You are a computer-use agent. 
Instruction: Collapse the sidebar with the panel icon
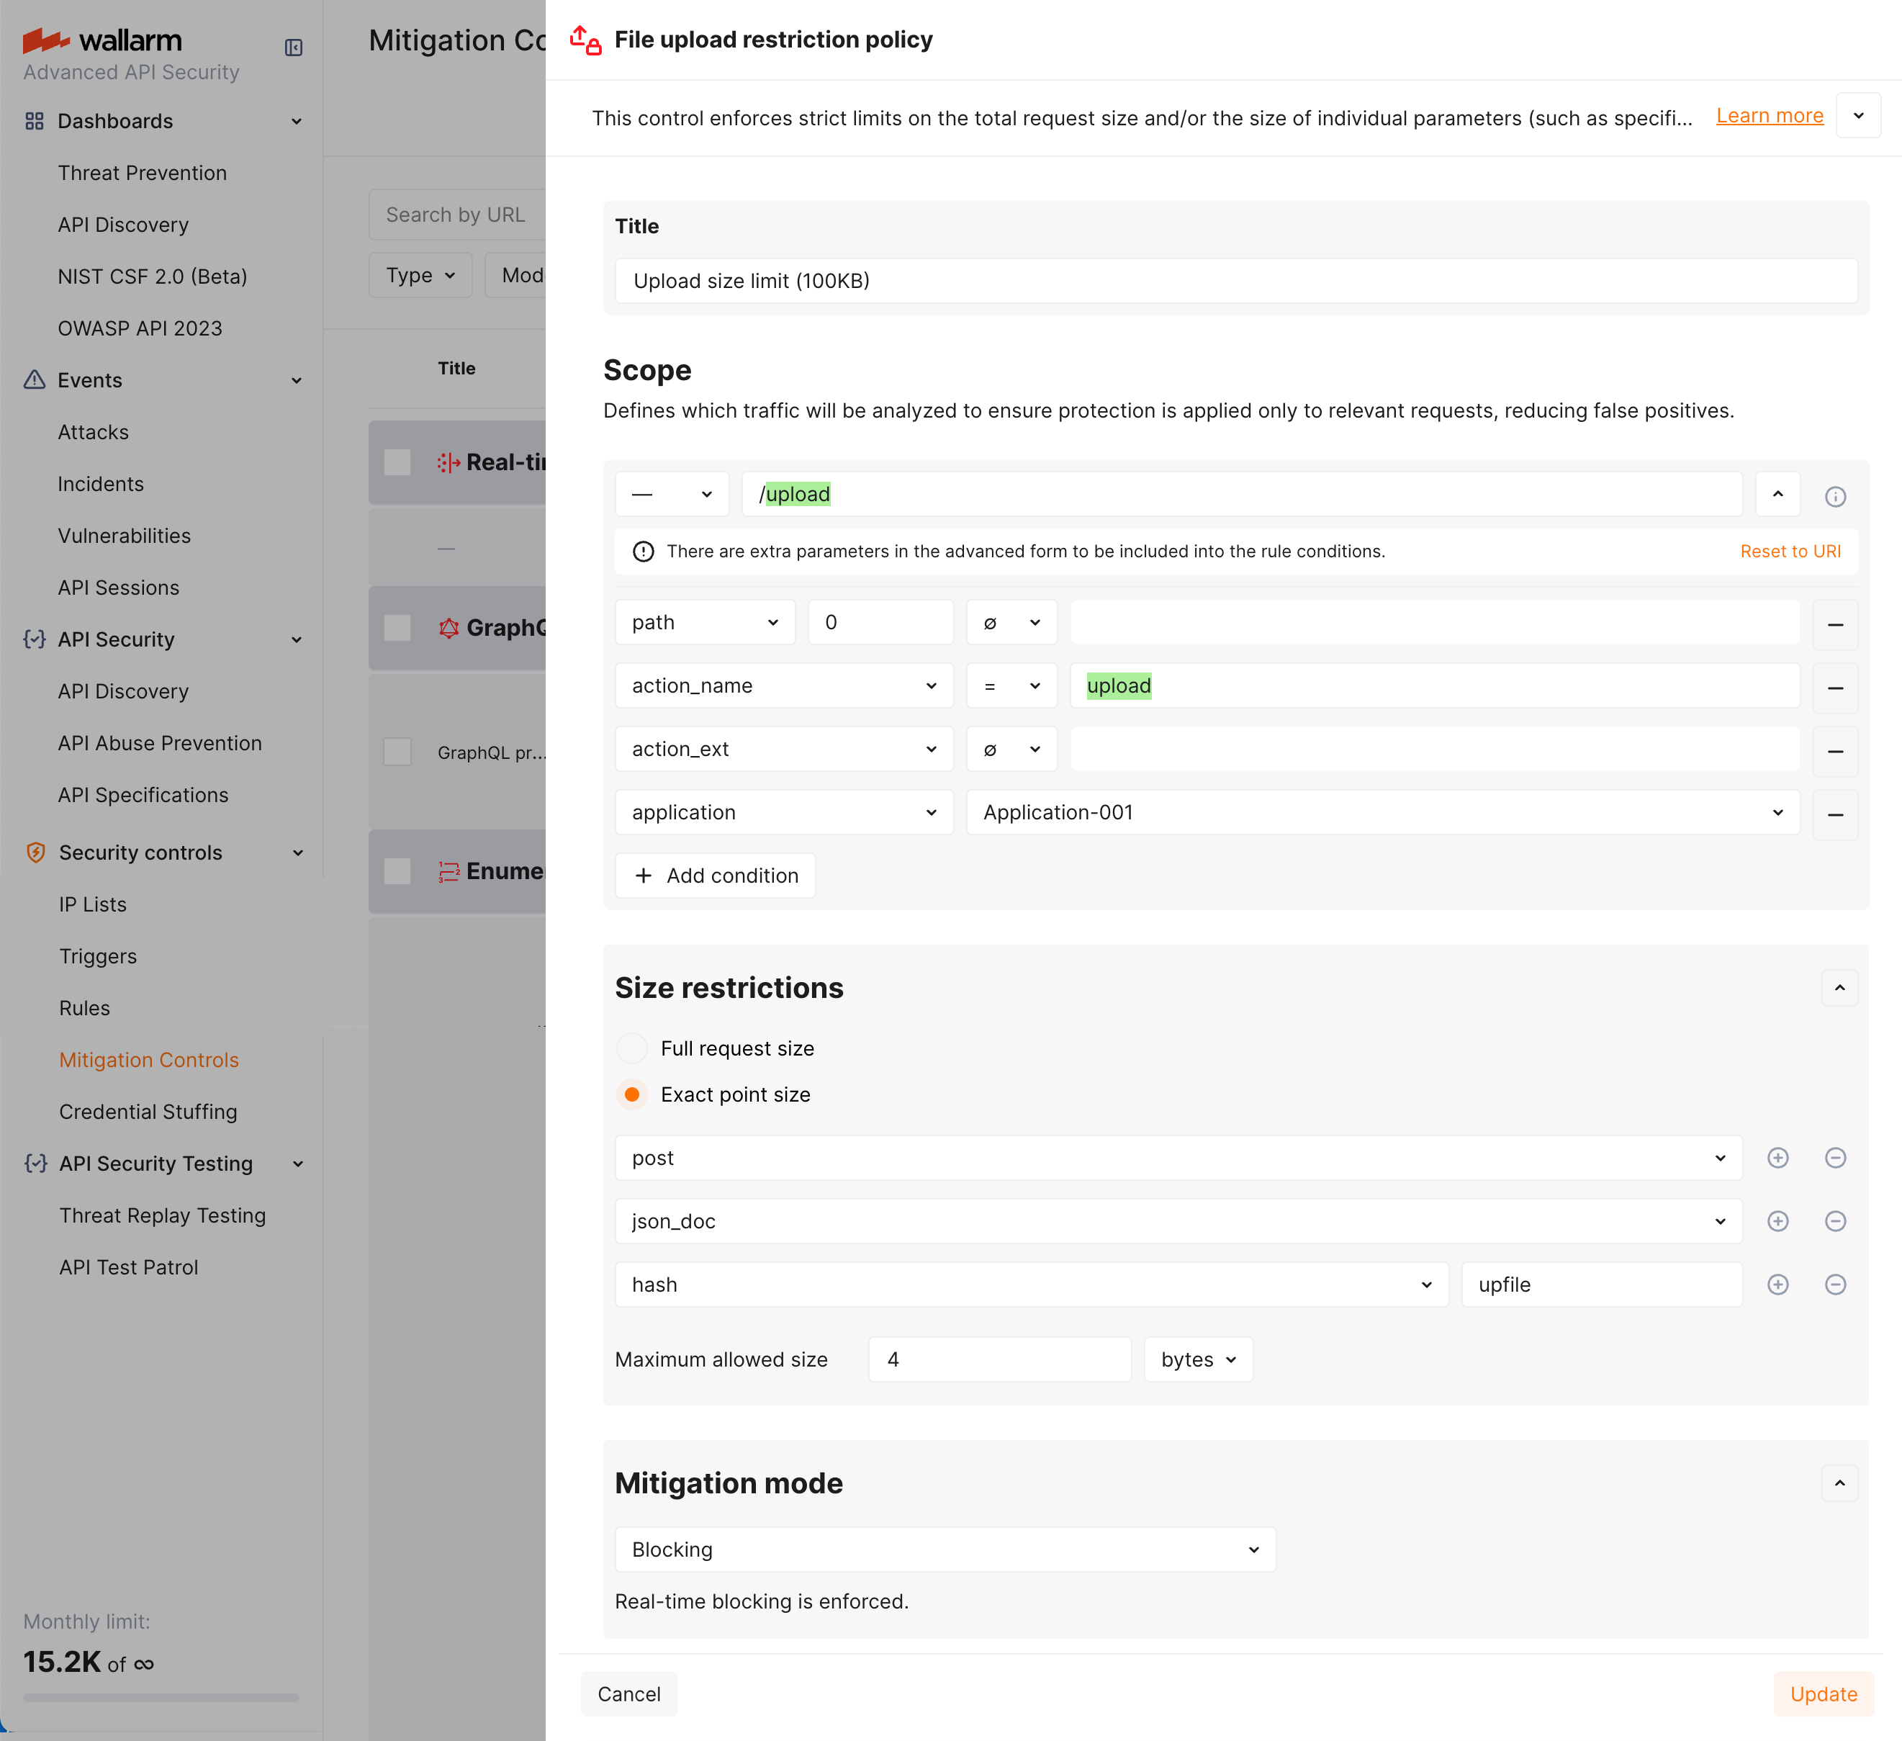294,48
